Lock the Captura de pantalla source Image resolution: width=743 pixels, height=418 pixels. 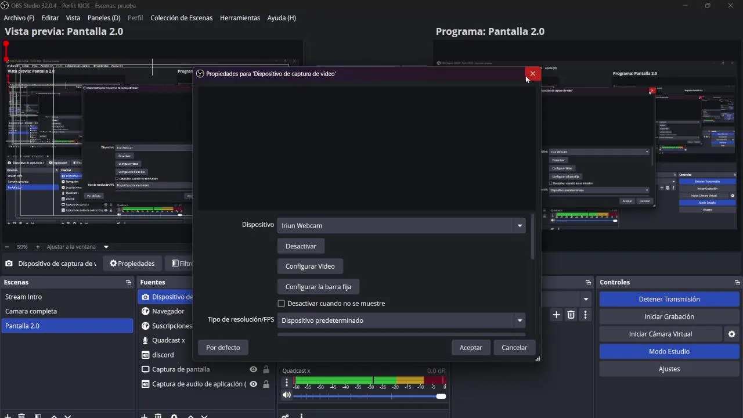tap(266, 369)
